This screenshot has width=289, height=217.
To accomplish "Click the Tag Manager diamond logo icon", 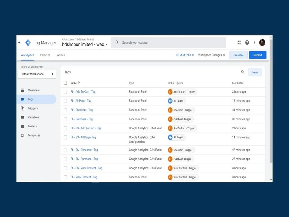I will 28,42.
